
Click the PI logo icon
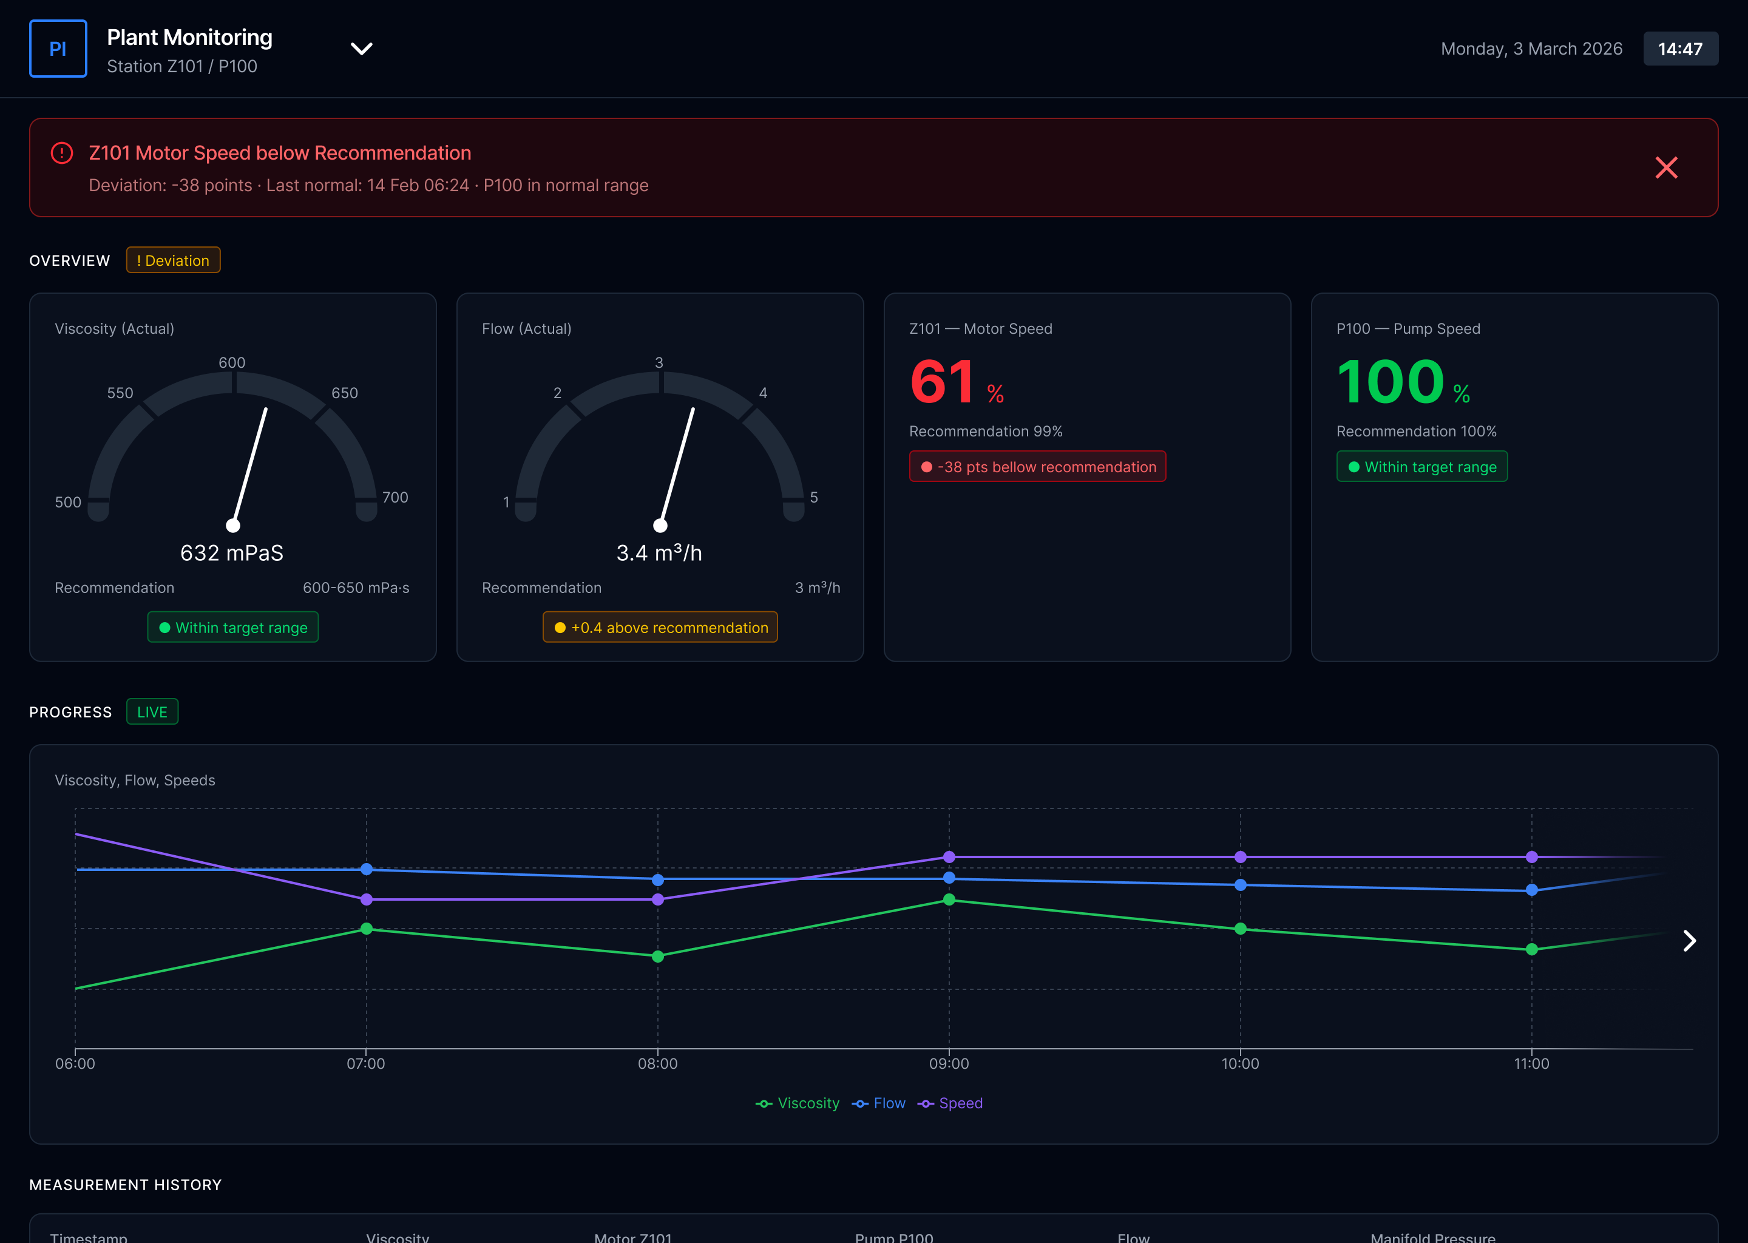[58, 49]
